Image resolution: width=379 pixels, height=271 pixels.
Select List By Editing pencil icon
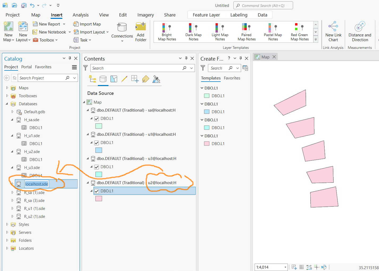[x=124, y=79]
